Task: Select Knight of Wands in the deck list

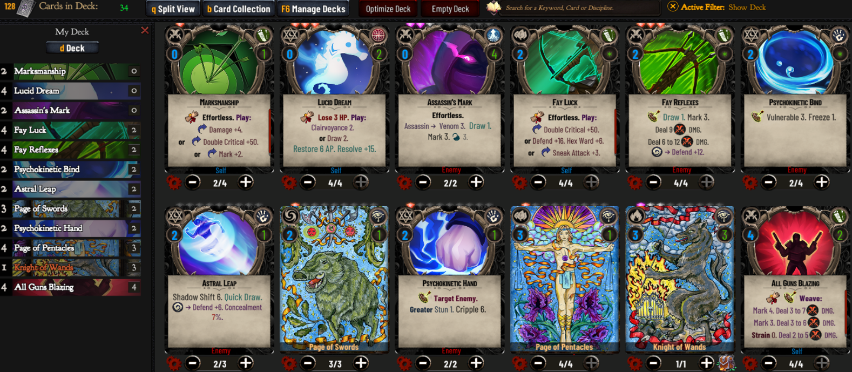Action: tap(71, 267)
